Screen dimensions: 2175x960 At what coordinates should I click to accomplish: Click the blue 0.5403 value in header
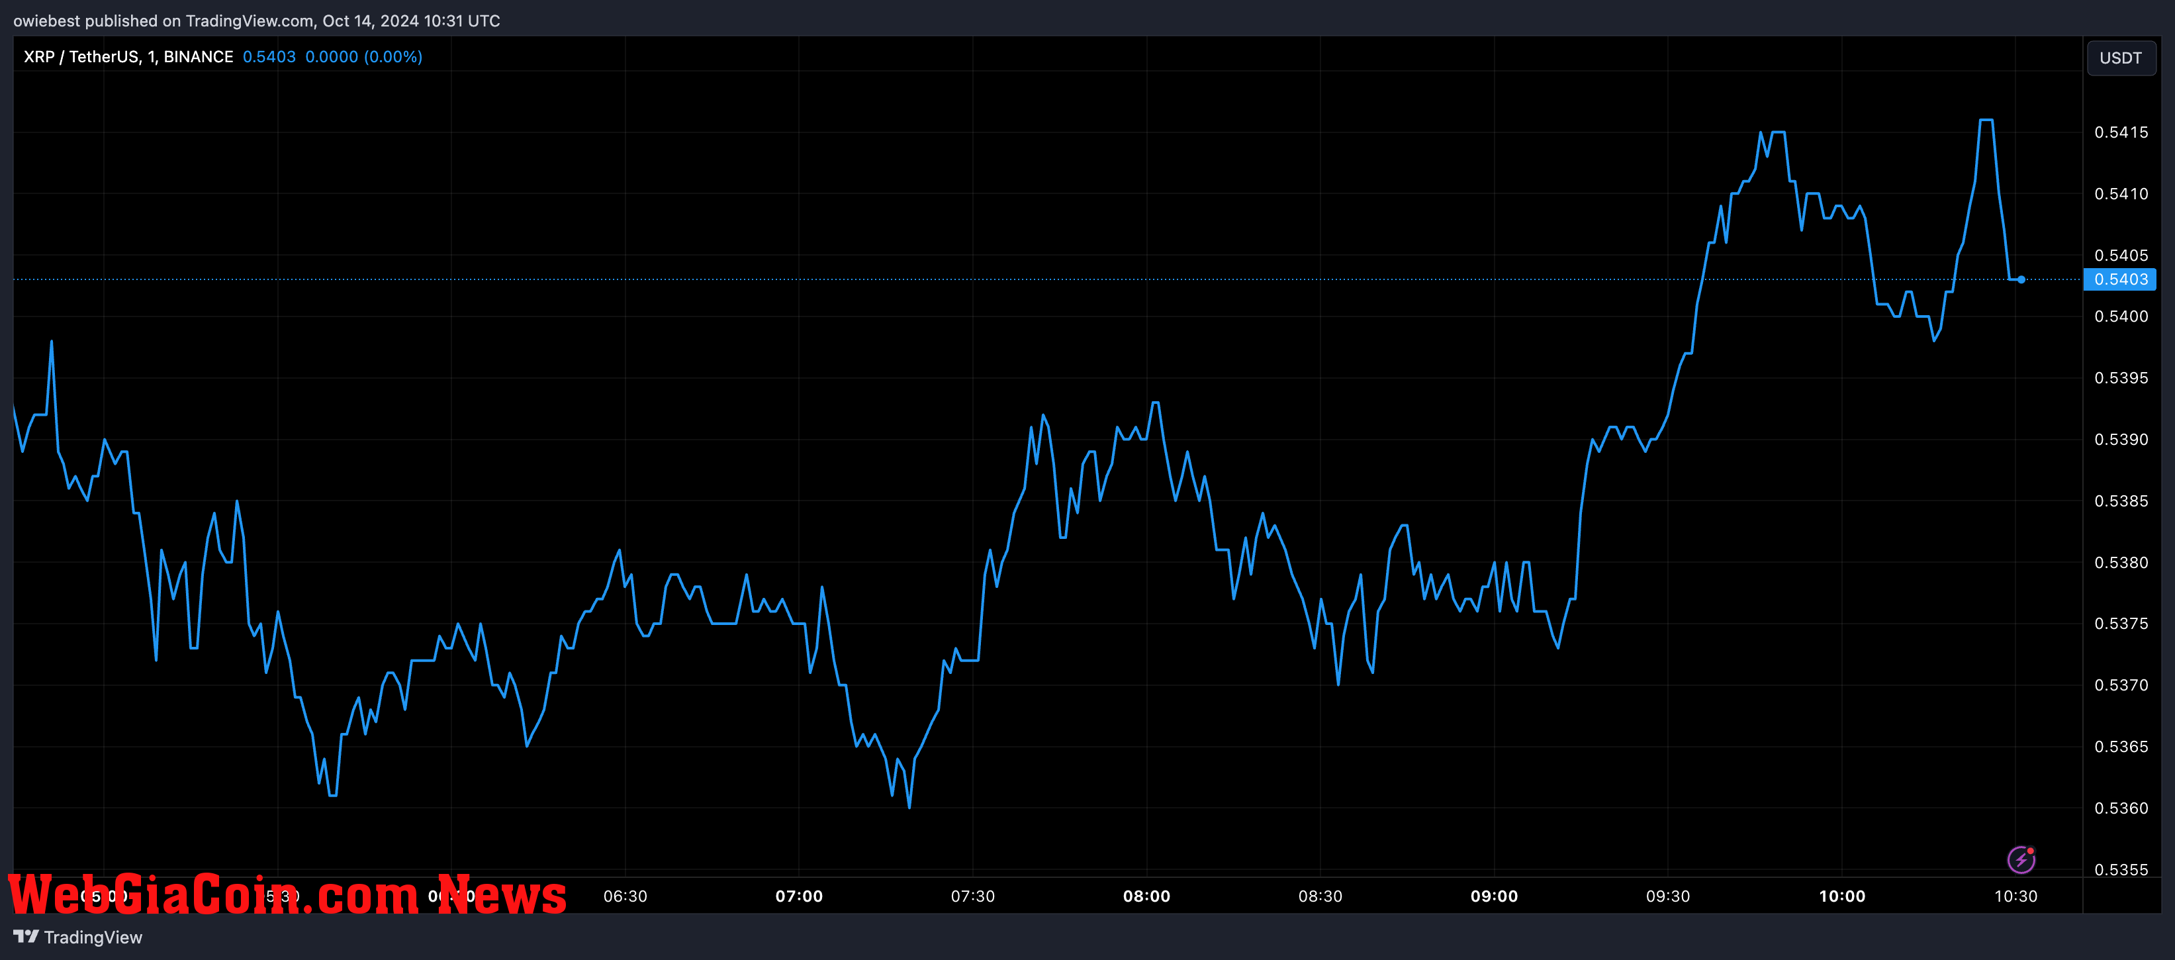(269, 56)
